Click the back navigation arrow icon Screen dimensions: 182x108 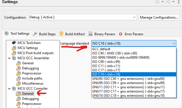(x=157, y=2)
